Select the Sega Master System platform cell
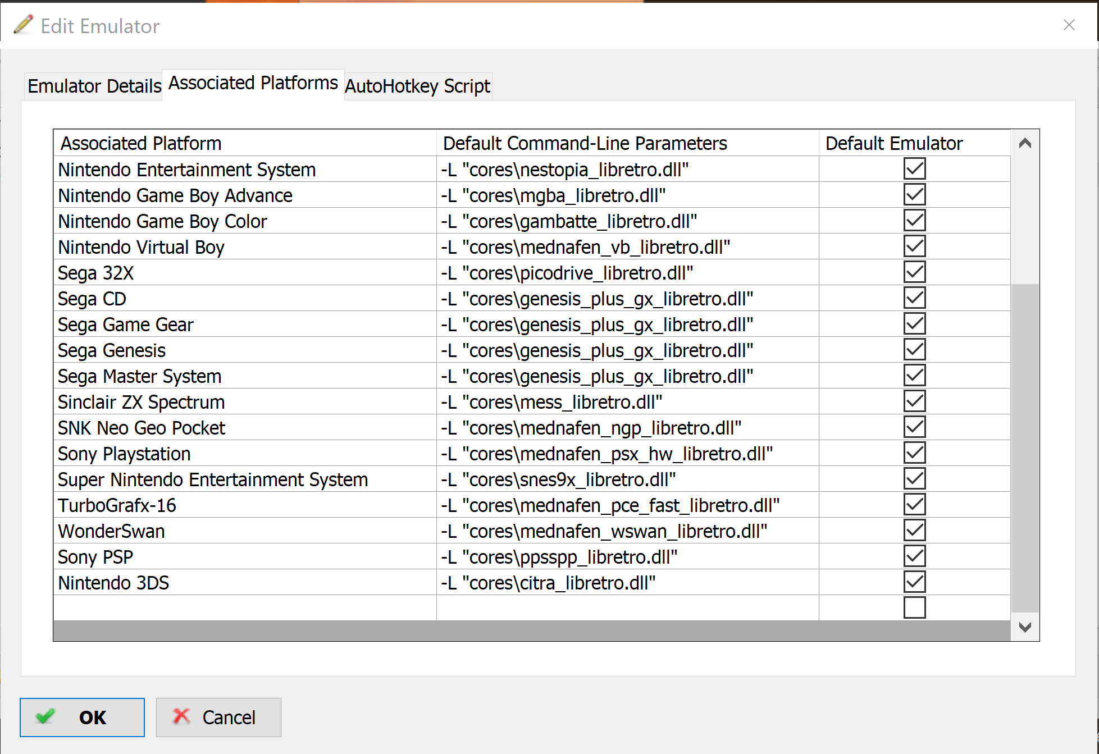The width and height of the screenshot is (1099, 754). pyautogui.click(x=245, y=376)
